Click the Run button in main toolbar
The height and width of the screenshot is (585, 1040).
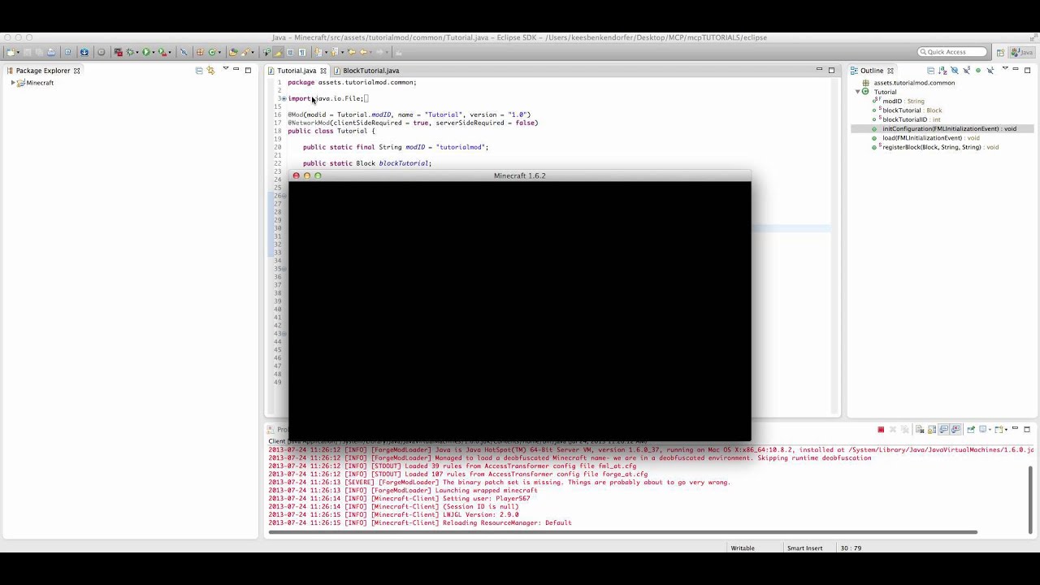point(146,52)
